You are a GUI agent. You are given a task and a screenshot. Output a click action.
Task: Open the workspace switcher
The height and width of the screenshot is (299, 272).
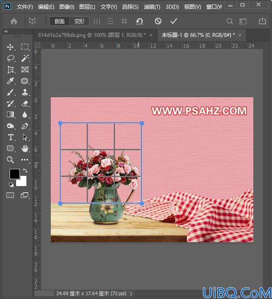pos(243,21)
